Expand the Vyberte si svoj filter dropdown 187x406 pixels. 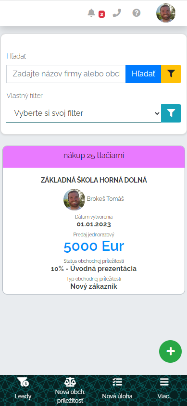click(84, 113)
